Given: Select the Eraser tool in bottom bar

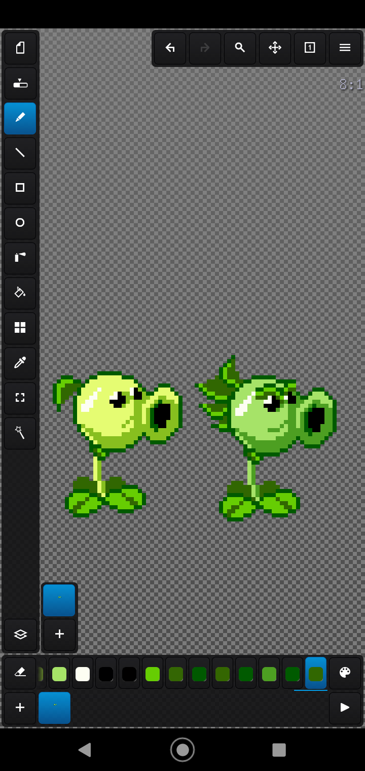Looking at the screenshot, I should 20,673.
